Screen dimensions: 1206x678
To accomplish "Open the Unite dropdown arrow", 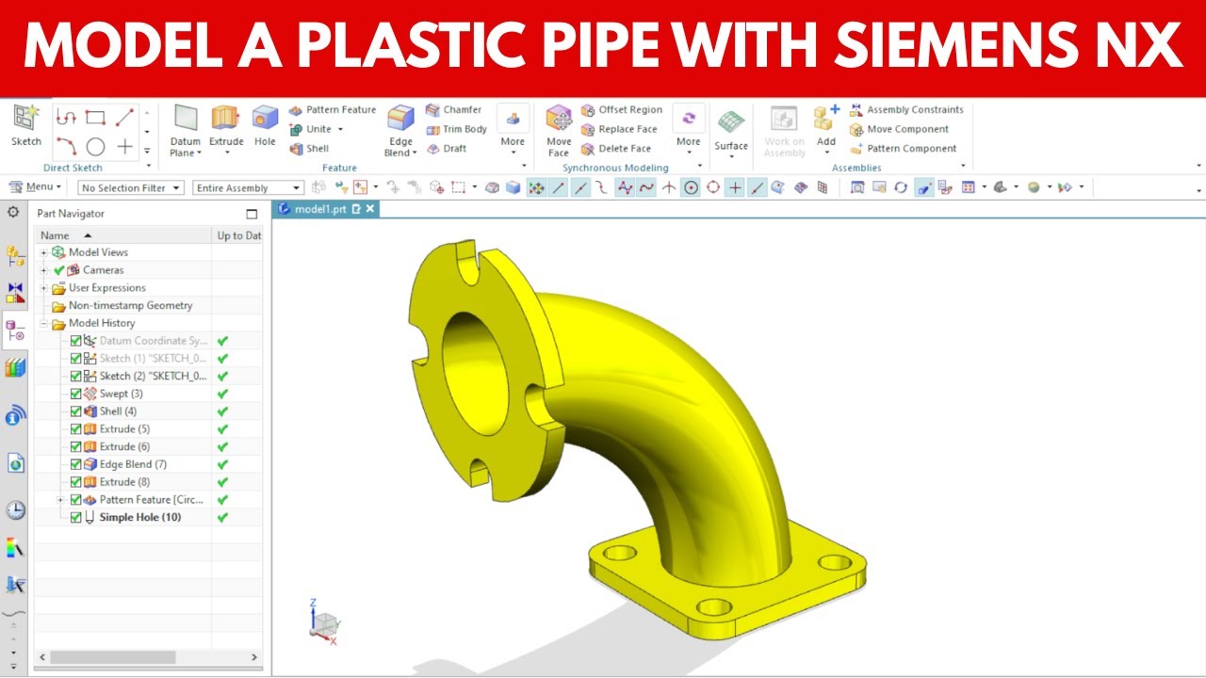I will pyautogui.click(x=340, y=129).
